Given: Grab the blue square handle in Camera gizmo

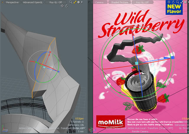Looking at the screenshot, I should point(173,58).
